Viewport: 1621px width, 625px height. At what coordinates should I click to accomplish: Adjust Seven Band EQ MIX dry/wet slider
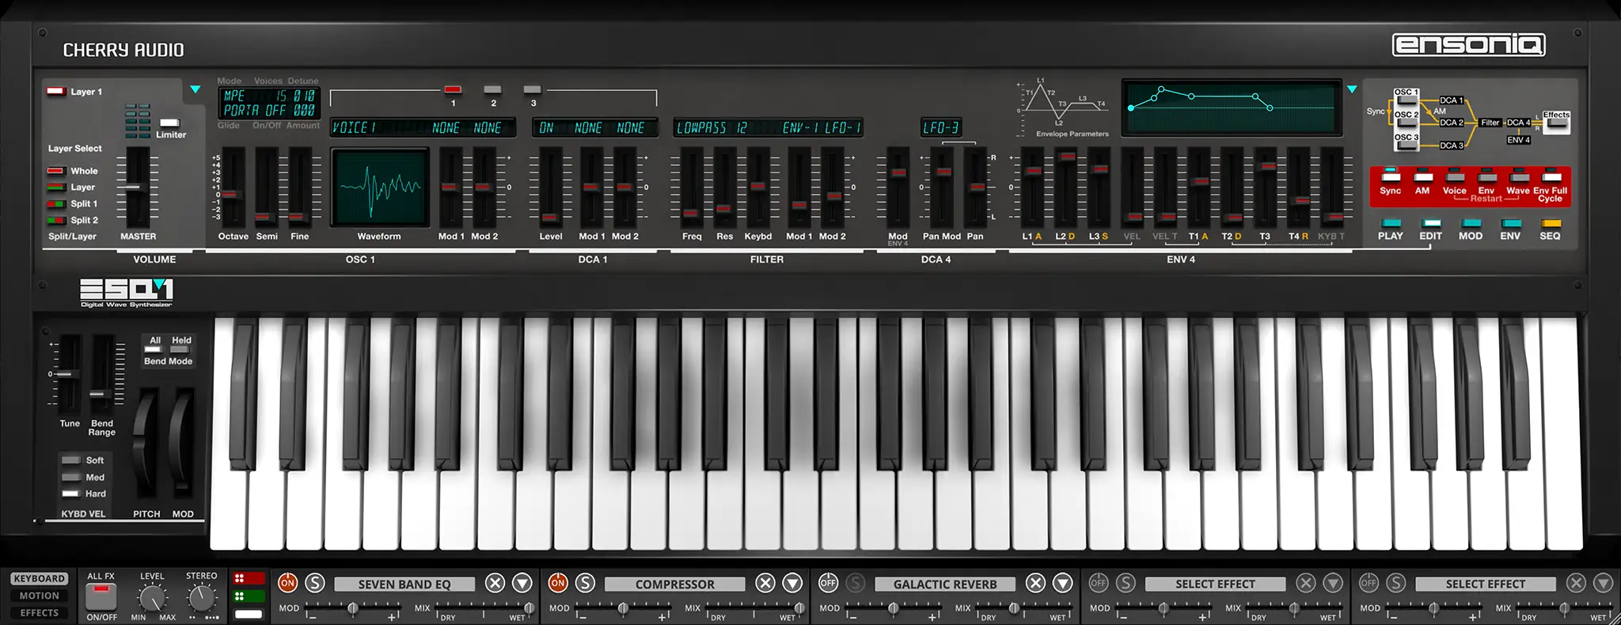click(483, 608)
